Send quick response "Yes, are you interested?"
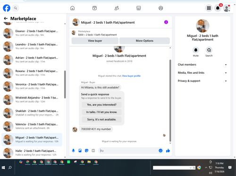This screenshot has width=236, height=176. (101, 105)
